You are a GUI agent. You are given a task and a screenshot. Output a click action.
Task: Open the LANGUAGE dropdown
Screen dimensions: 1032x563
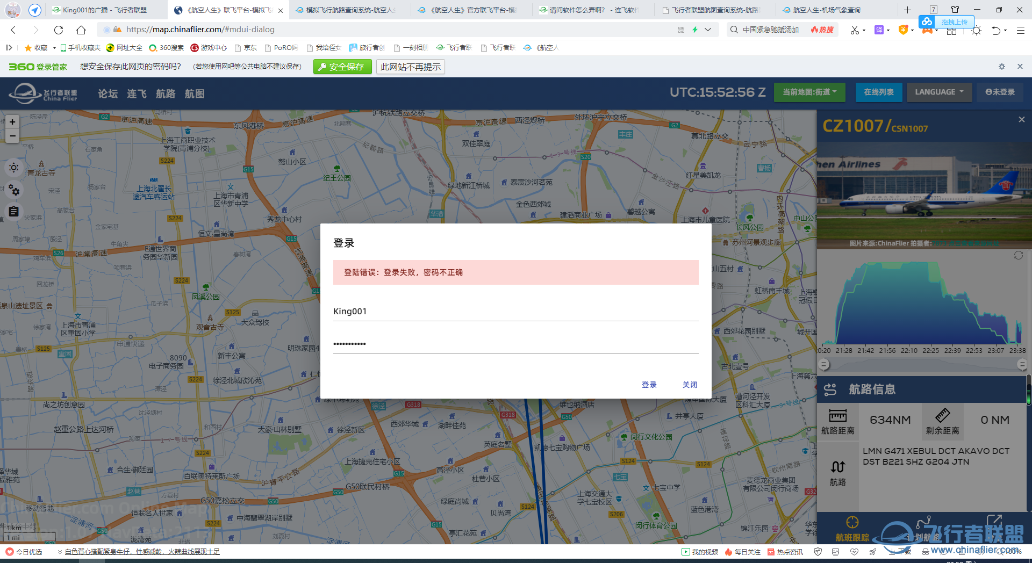(939, 92)
